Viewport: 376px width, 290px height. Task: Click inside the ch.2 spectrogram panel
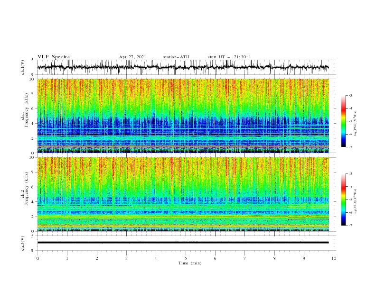183,194
